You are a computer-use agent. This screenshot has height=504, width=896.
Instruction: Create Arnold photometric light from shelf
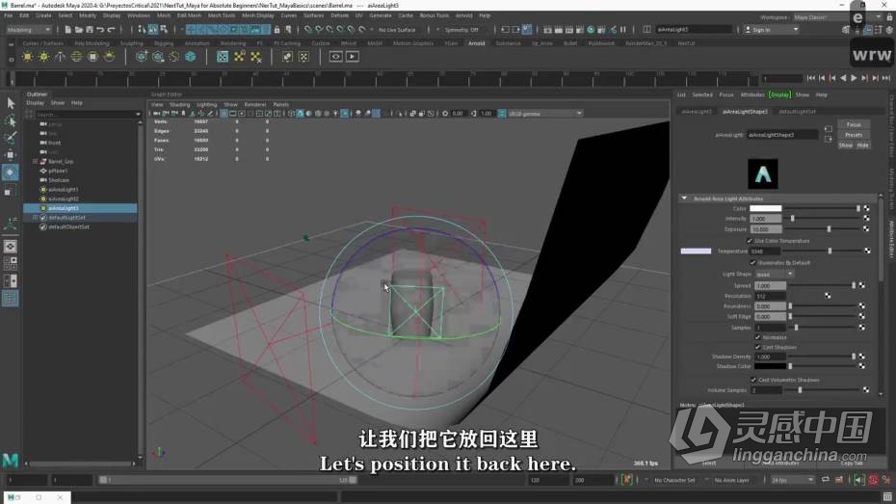pyautogui.click(x=60, y=57)
